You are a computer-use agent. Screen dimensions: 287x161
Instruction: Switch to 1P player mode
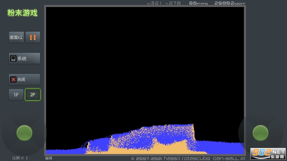pyautogui.click(x=16, y=95)
